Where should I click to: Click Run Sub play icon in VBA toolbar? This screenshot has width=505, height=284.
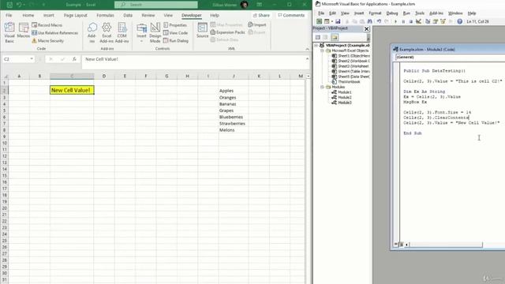[x=395, y=21]
